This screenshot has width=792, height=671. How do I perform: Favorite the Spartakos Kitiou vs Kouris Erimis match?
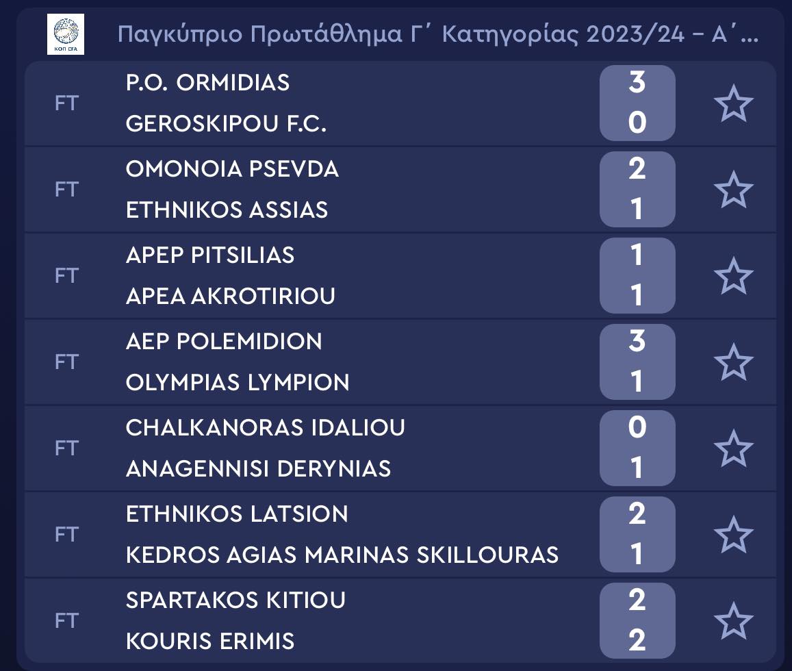pyautogui.click(x=733, y=621)
